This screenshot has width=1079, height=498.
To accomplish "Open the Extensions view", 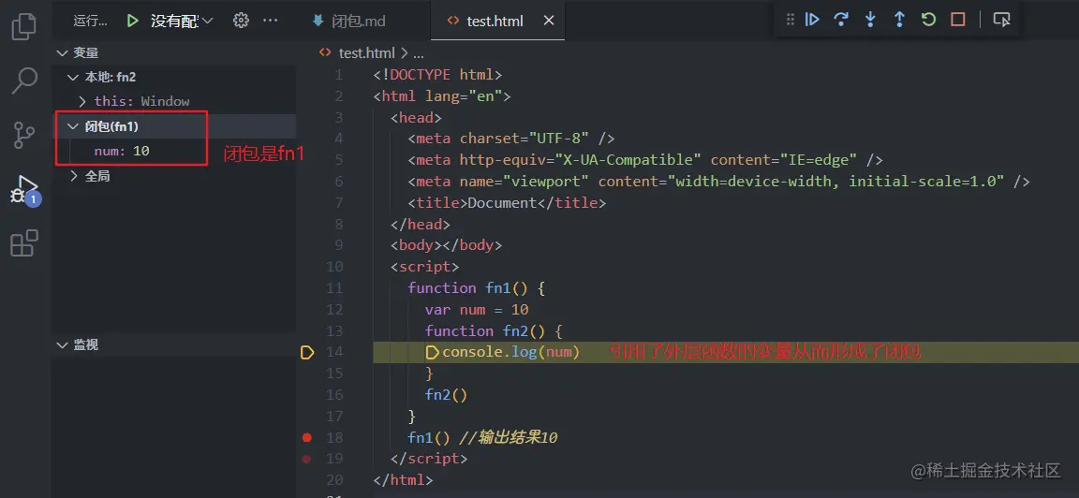I will click(x=24, y=242).
